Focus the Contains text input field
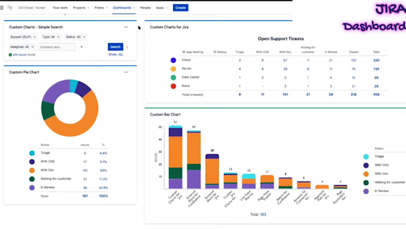 point(57,47)
